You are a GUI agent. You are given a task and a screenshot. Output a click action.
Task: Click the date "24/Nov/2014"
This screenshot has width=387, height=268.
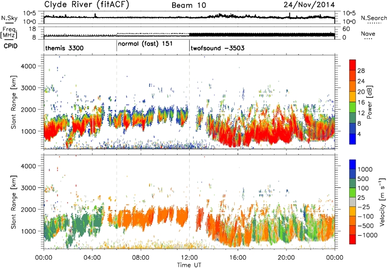[x=309, y=5]
